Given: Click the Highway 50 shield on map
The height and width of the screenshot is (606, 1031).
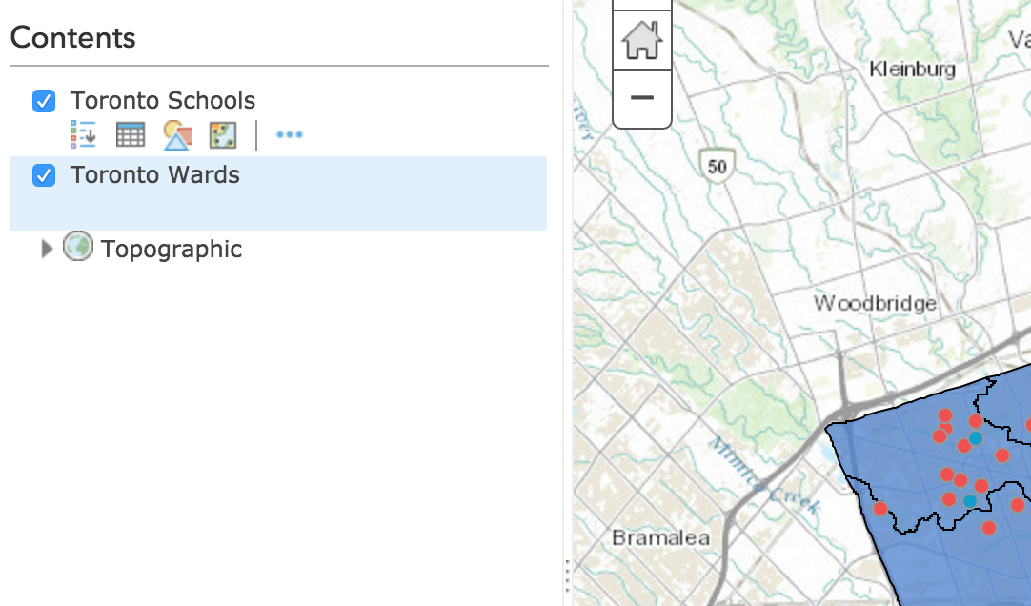Looking at the screenshot, I should coord(717,167).
